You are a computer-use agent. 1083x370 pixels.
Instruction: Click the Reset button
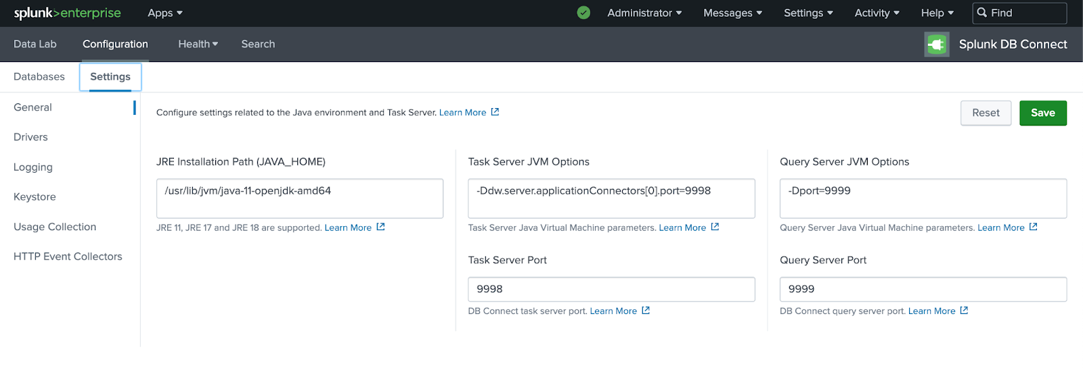click(986, 113)
